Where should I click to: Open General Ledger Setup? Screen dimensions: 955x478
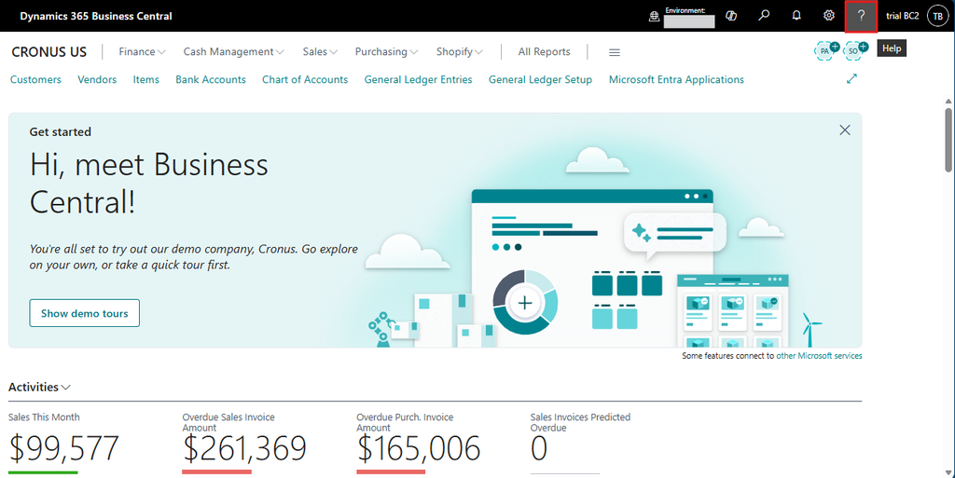pyautogui.click(x=540, y=80)
